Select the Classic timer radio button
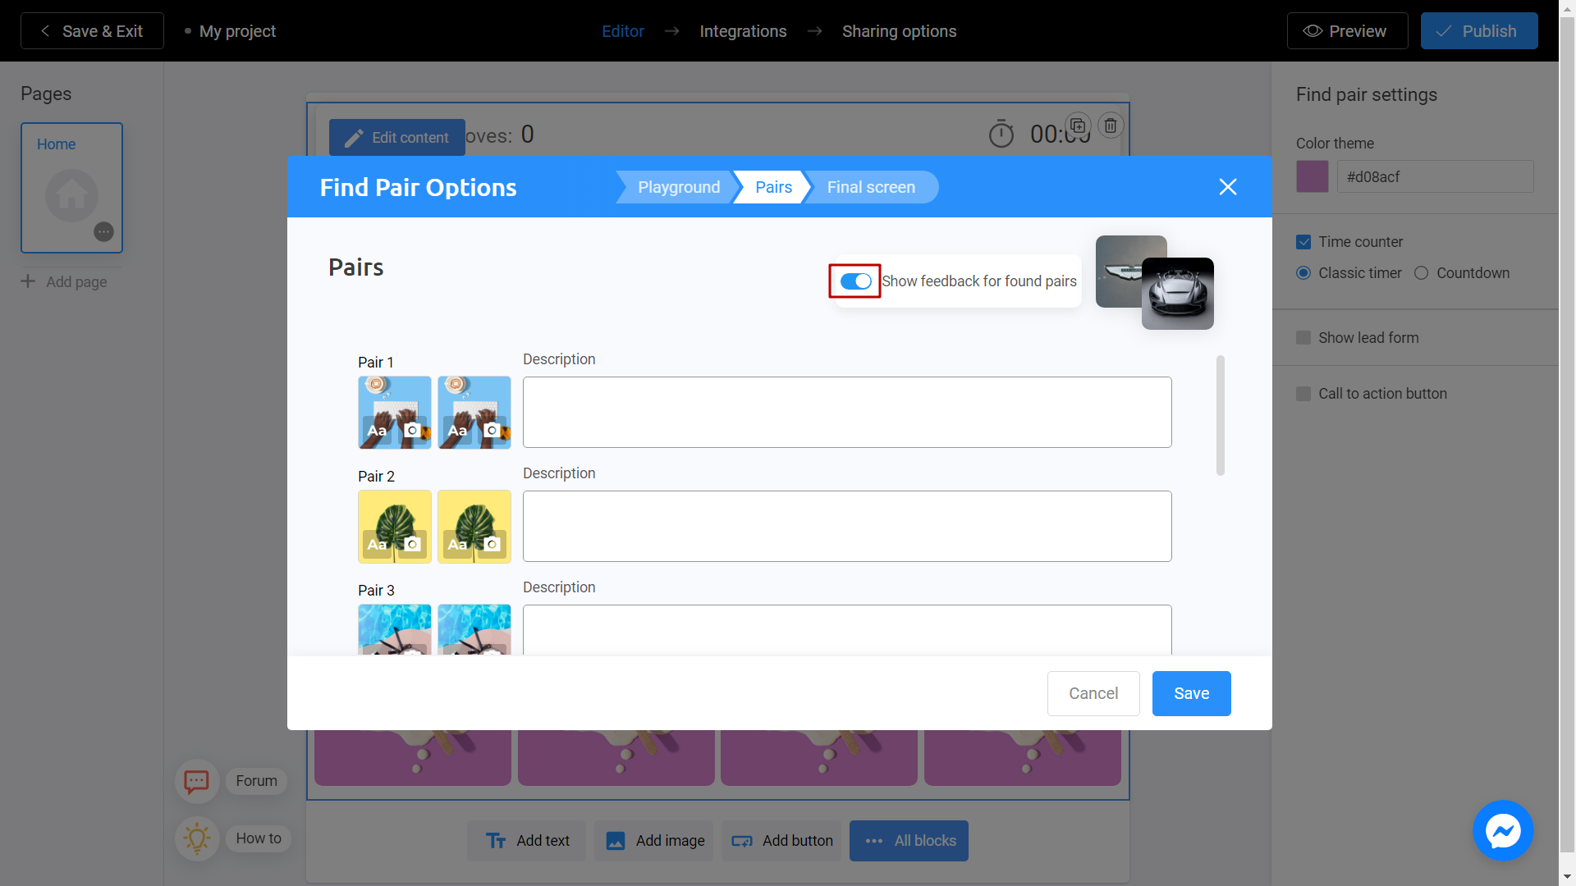 click(1305, 272)
